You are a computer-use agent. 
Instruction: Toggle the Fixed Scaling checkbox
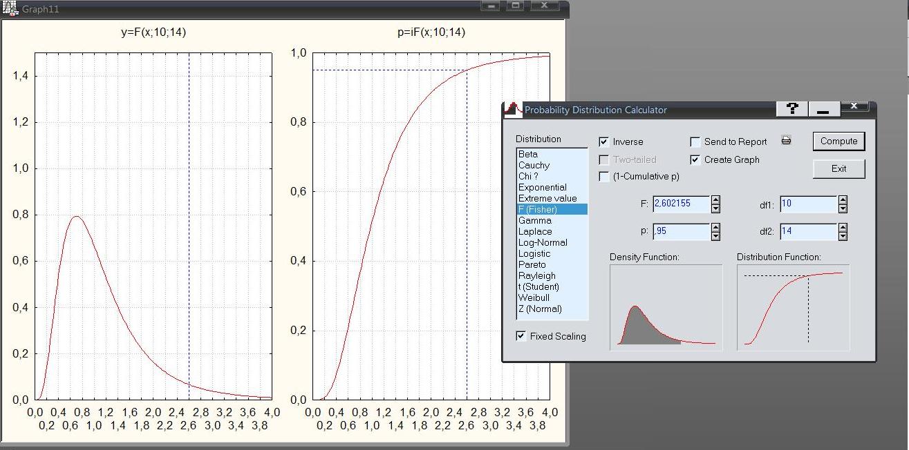point(521,336)
